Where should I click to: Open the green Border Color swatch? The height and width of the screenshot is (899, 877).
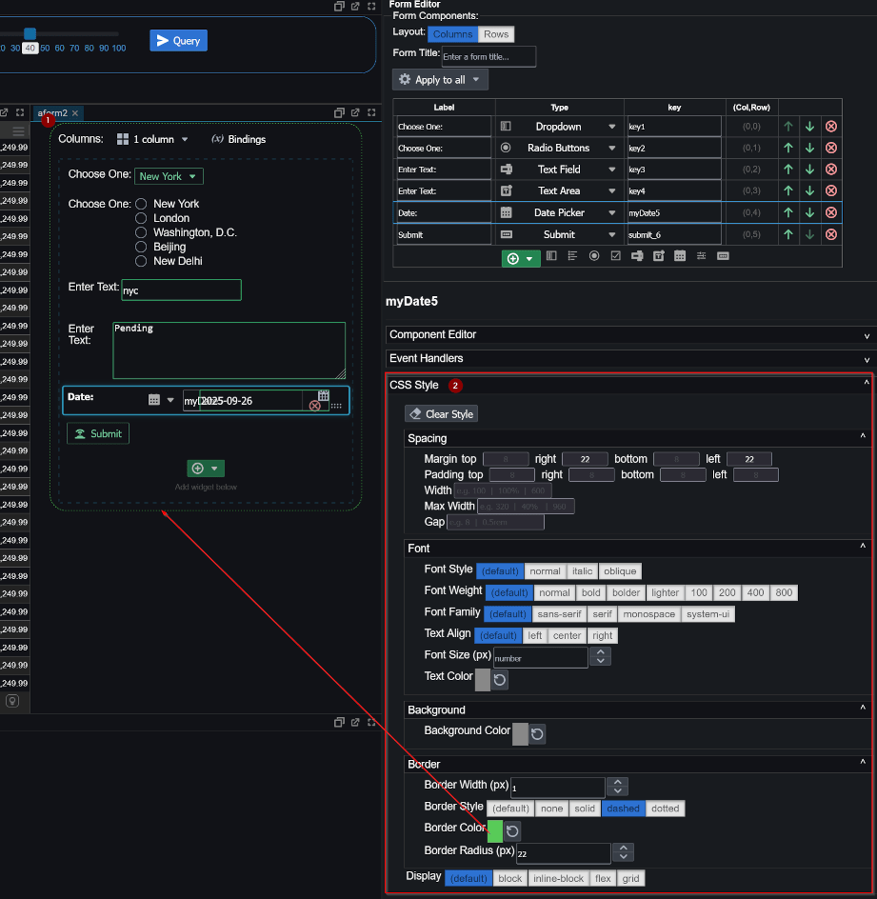tap(494, 830)
